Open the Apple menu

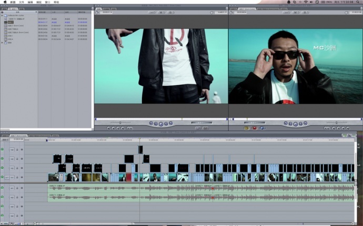[x=5, y=2]
